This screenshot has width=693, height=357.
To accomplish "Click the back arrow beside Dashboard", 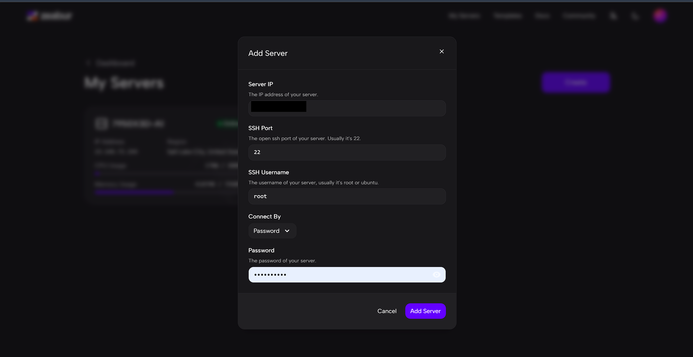I will pyautogui.click(x=88, y=63).
